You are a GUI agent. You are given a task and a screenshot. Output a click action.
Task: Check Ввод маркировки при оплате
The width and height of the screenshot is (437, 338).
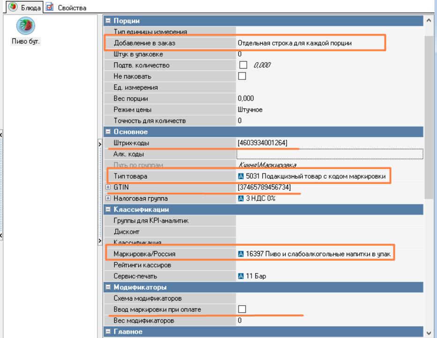243,309
